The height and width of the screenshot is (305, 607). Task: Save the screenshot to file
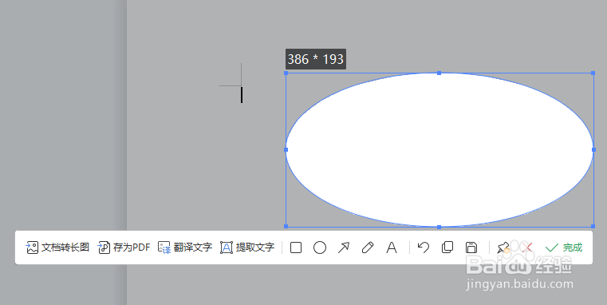tap(471, 248)
